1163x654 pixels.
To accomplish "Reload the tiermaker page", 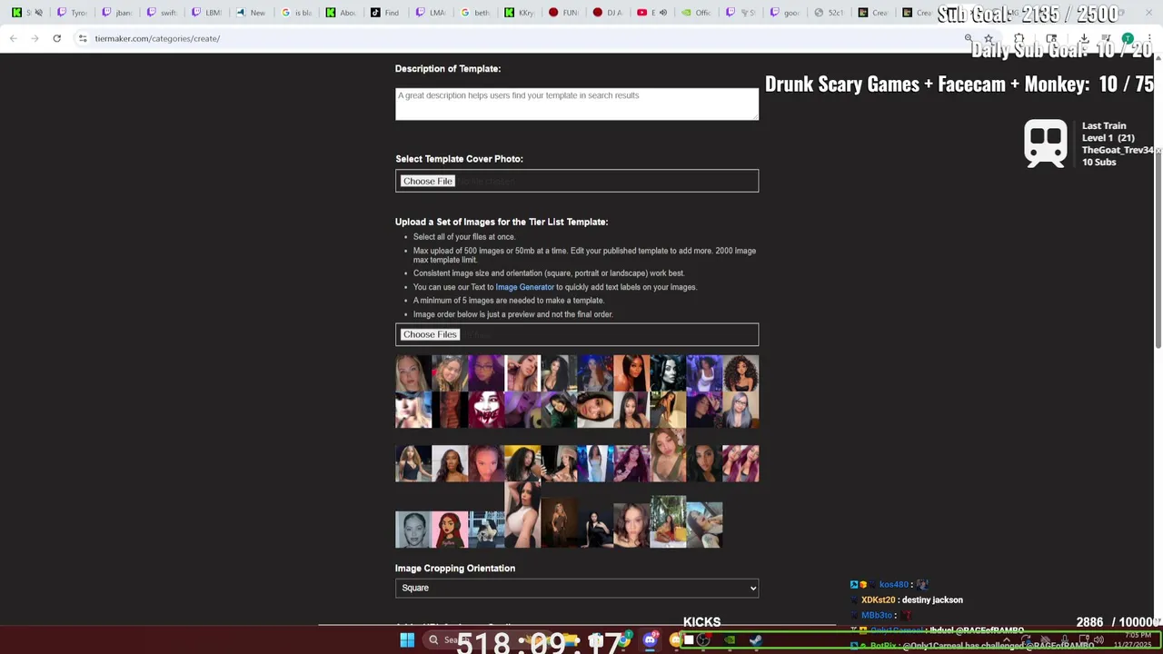I will 56,38.
